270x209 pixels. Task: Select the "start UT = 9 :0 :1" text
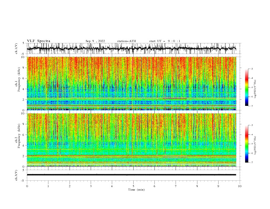[x=165, y=41]
